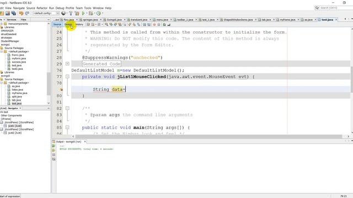Open the Profile Project dropdown arrow
Screen dimensions: 353x198
pos(102,13)
